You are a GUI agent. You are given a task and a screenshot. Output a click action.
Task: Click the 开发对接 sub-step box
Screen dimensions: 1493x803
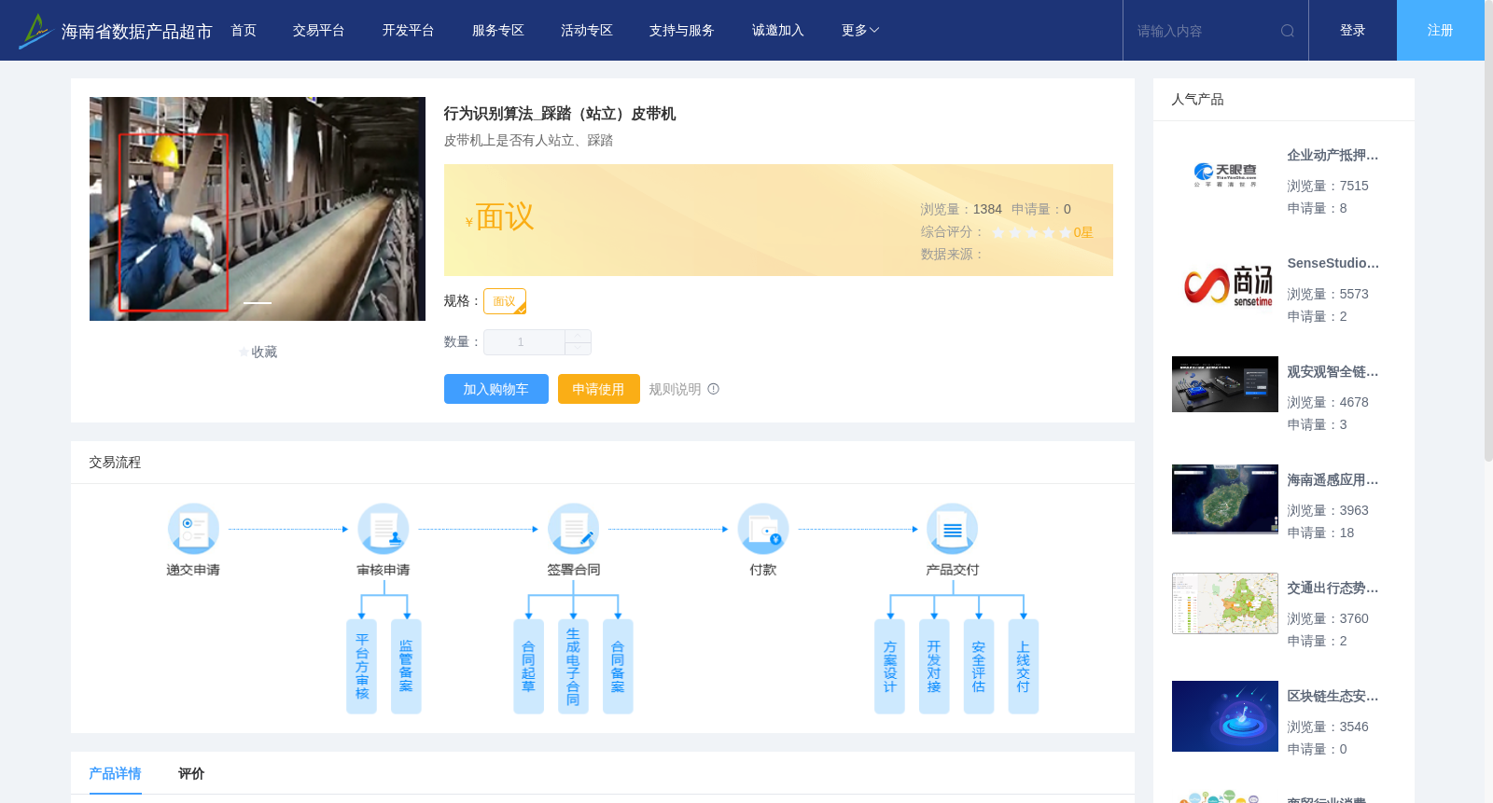pos(934,667)
